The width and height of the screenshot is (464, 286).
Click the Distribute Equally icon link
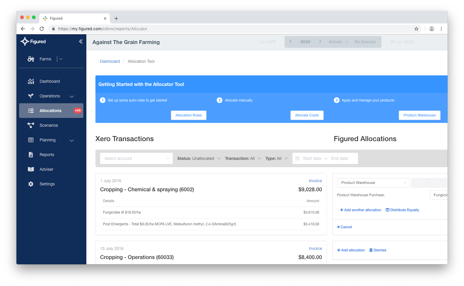402,210
